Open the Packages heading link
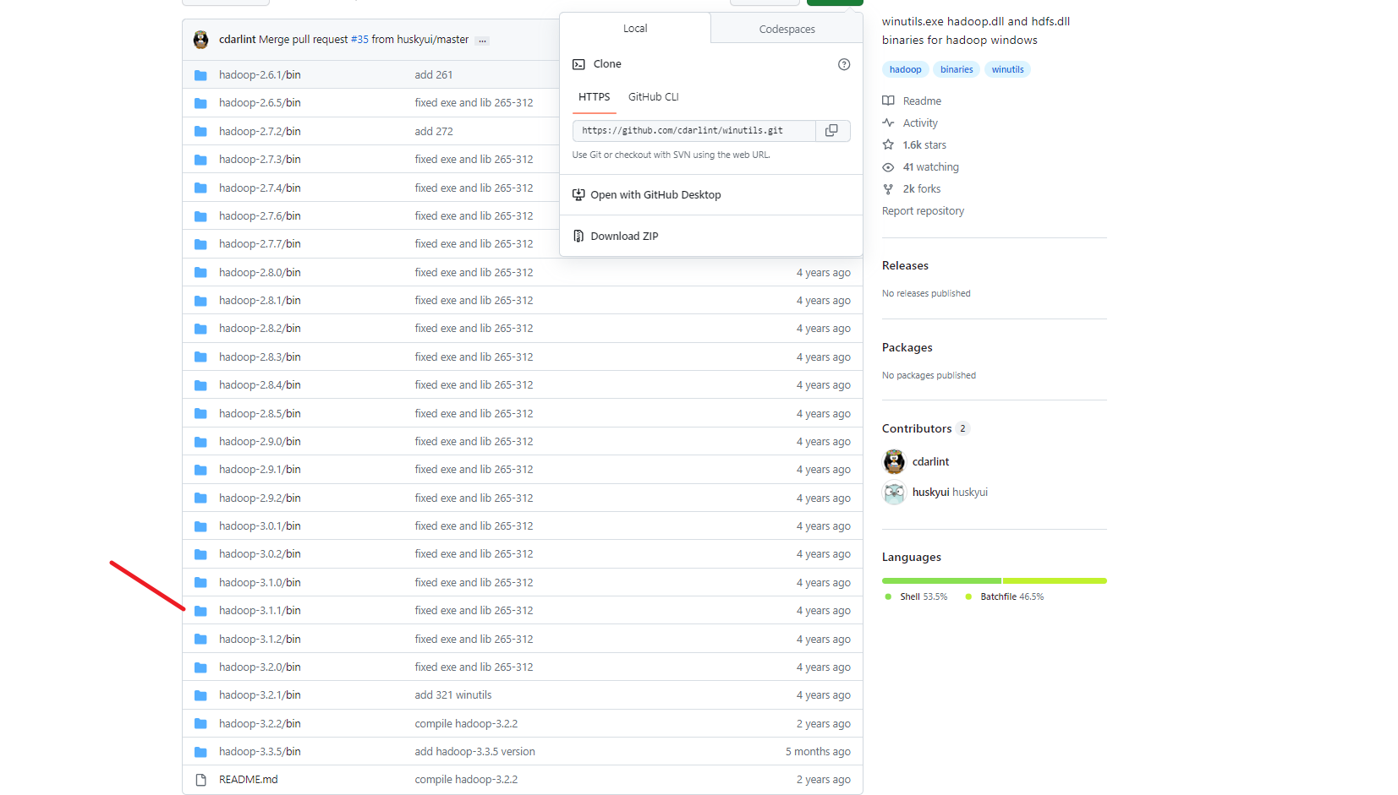This screenshot has height=795, width=1398. click(907, 348)
